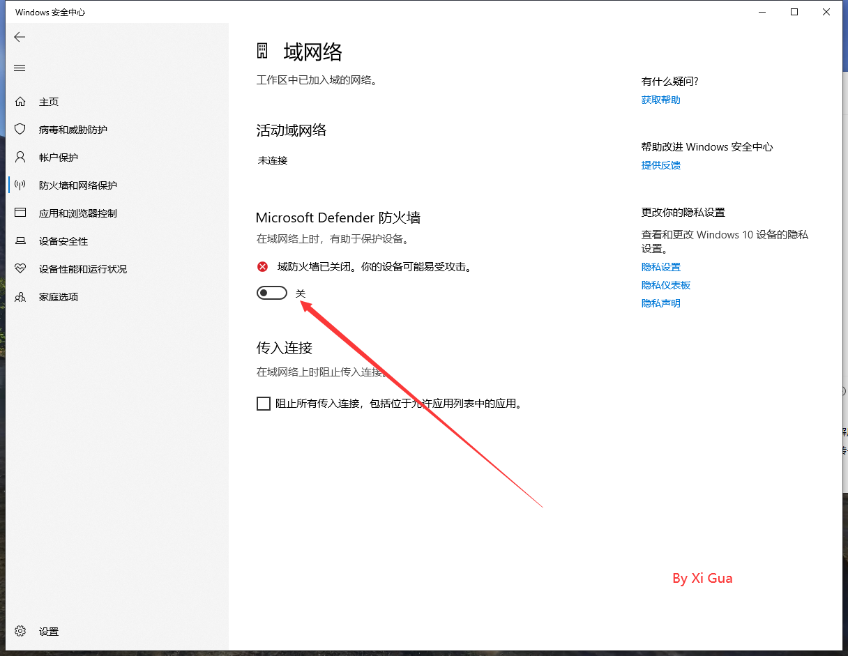Click the app and browser control icon
Viewport: 848px width, 656px height.
[x=20, y=213]
